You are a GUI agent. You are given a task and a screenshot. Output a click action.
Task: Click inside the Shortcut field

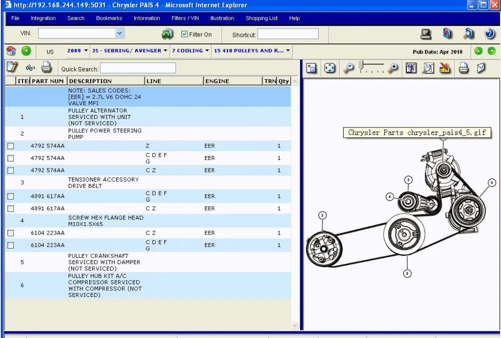[288, 34]
